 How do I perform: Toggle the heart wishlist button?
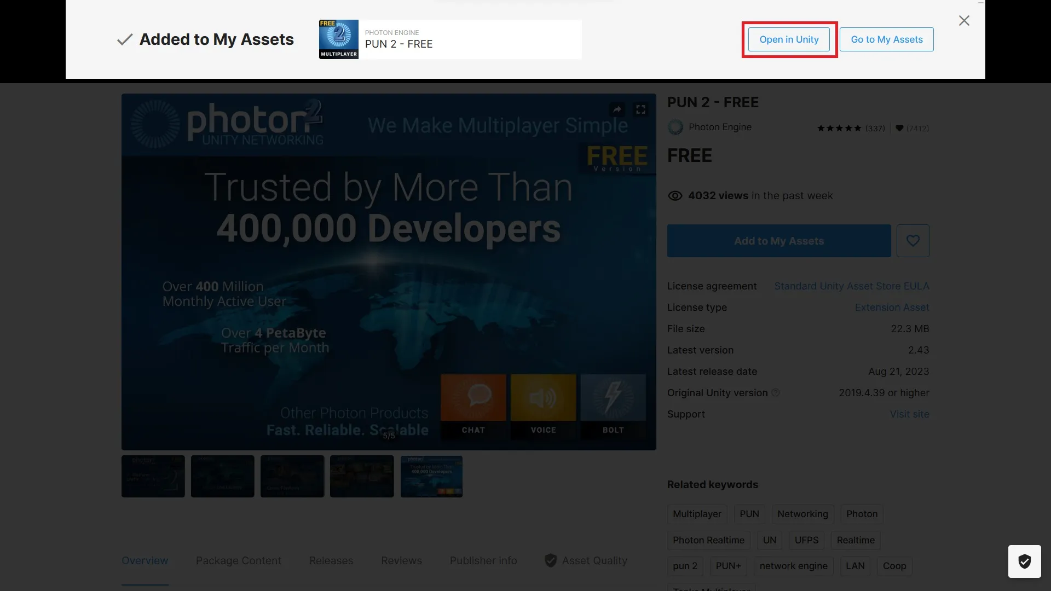click(x=913, y=241)
